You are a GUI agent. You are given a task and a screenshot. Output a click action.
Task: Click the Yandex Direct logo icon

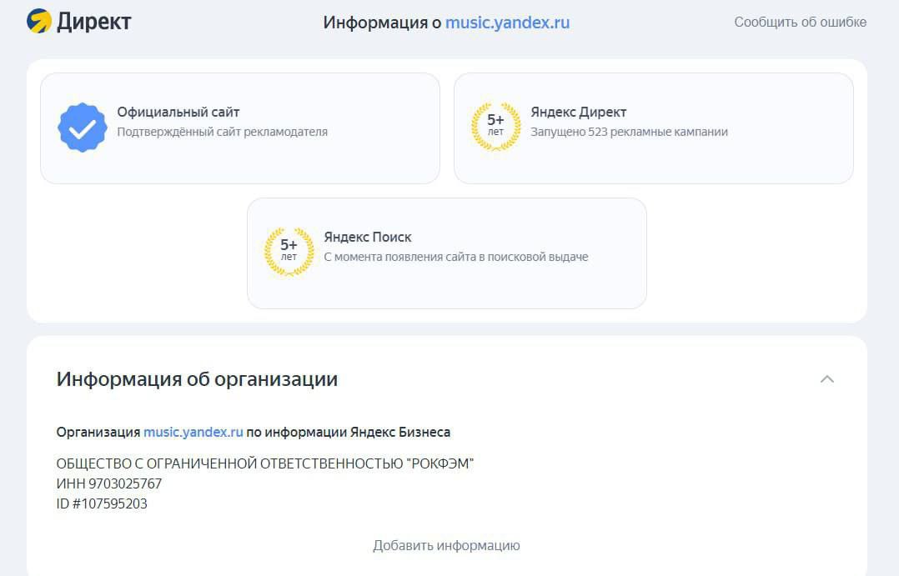point(39,21)
